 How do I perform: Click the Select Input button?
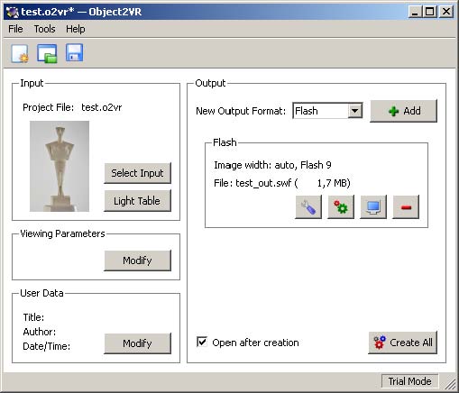point(138,173)
